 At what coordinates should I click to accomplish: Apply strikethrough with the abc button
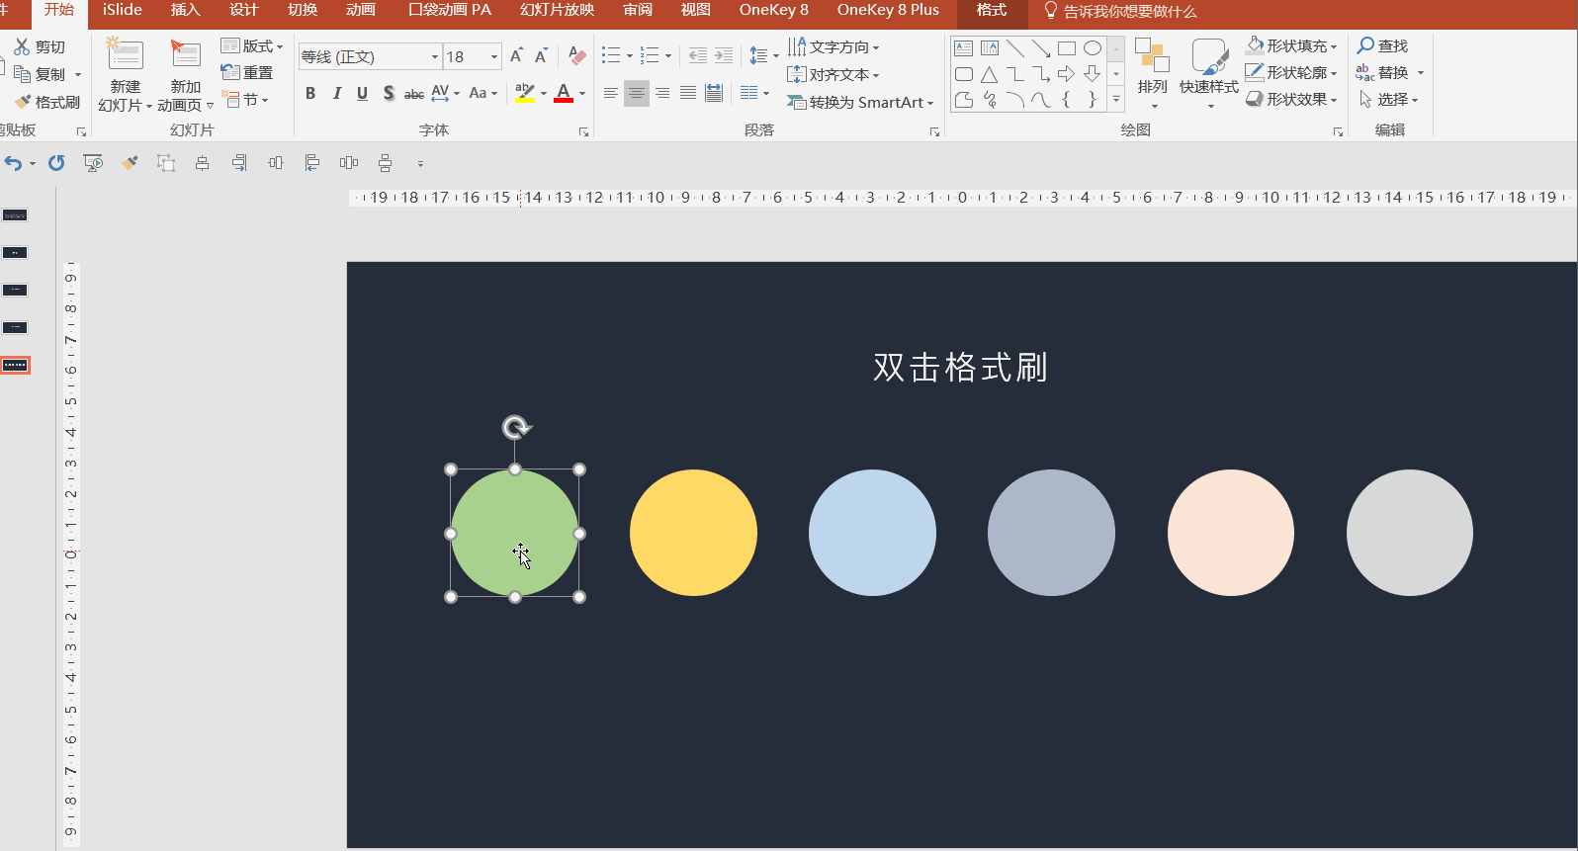point(414,93)
